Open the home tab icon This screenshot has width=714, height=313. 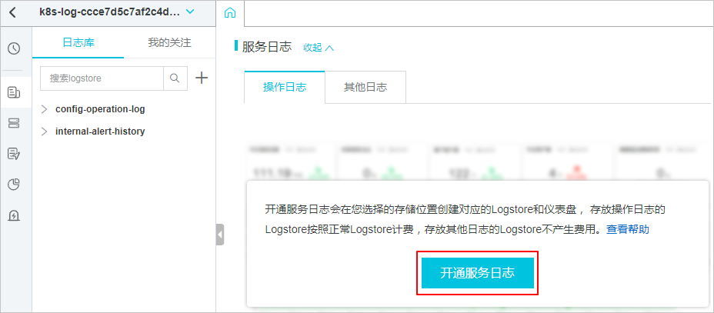230,13
